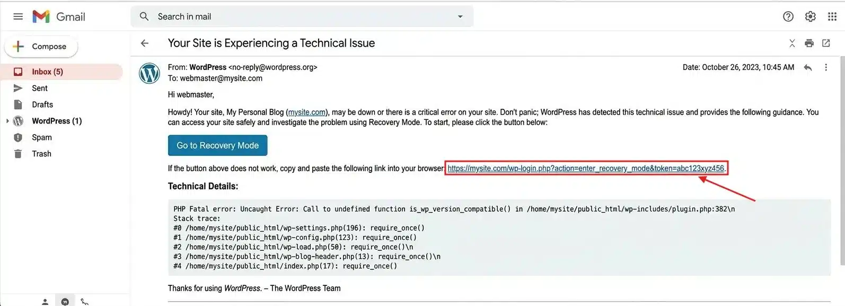Click stack trace line #3 wp-blog-header.php(13)
This screenshot has width=845, height=306.
307,257
